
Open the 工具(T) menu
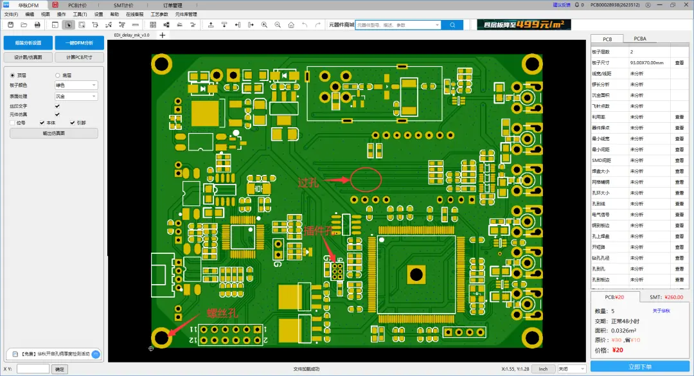pos(80,14)
